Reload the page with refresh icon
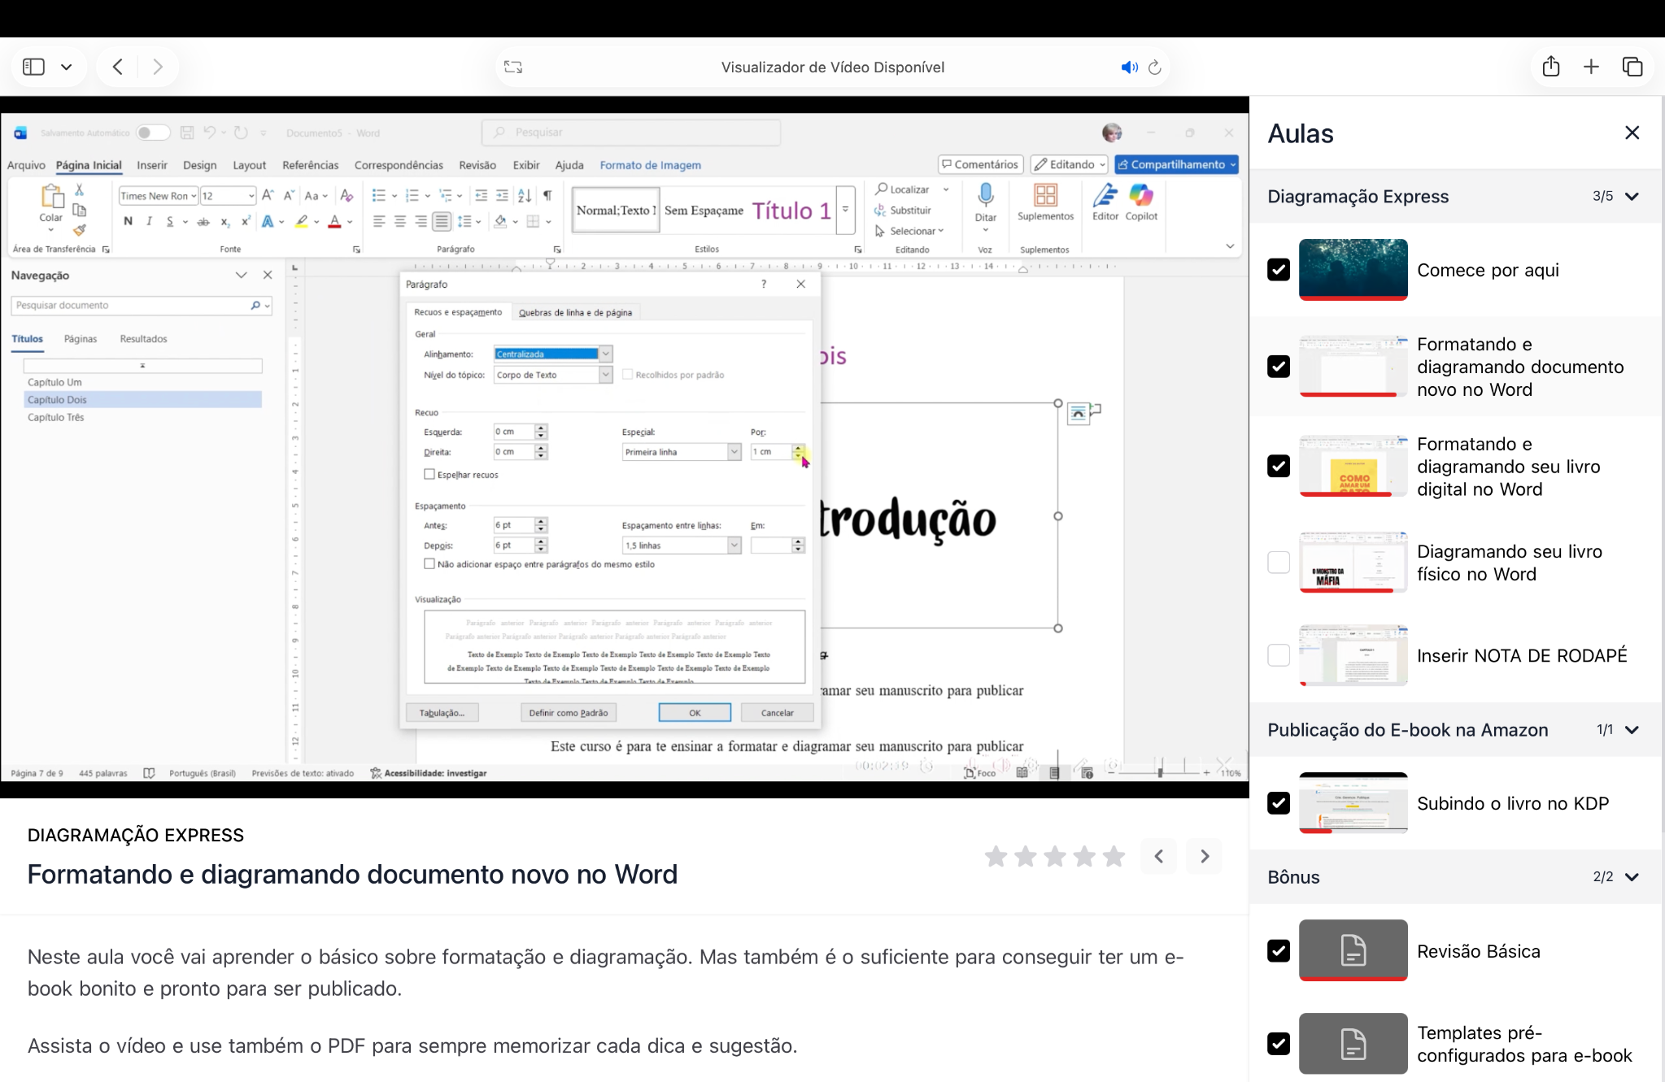This screenshot has width=1665, height=1082. (1154, 67)
